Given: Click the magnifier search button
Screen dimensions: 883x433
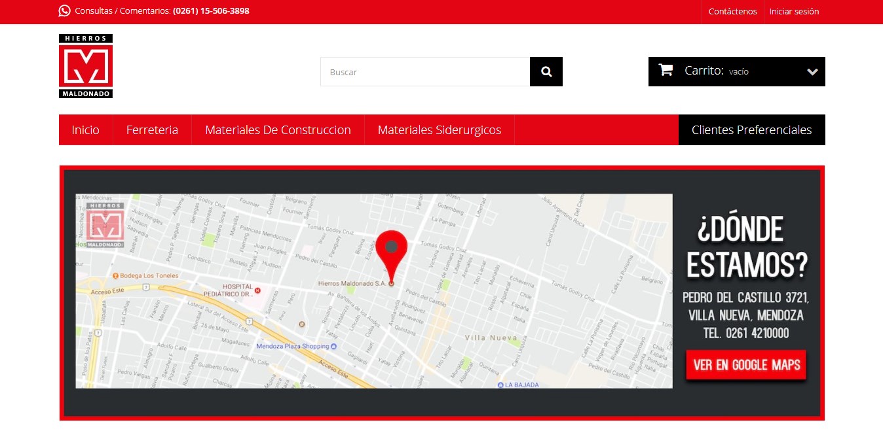Looking at the screenshot, I should point(546,72).
